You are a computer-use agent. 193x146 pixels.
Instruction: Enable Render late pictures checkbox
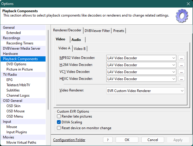pos(59,116)
